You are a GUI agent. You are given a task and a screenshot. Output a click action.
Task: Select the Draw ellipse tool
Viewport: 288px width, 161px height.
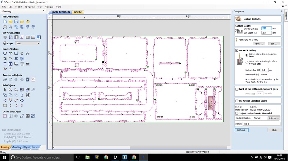point(11,53)
